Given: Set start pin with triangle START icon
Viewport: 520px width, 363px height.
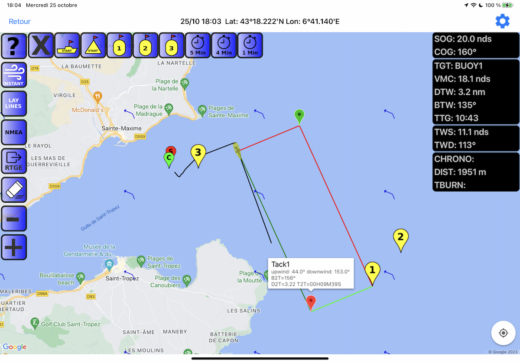Looking at the screenshot, I should click(x=93, y=45).
